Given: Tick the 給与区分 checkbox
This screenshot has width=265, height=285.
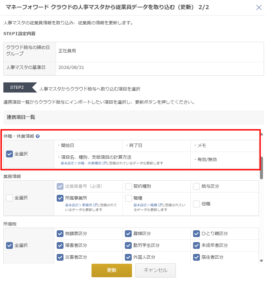Looking at the screenshot, I should click(x=196, y=186).
